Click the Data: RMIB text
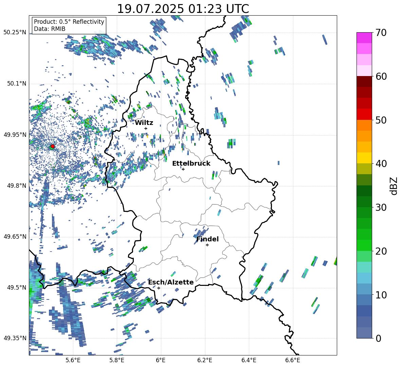The width and height of the screenshot is (402, 367). click(x=50, y=29)
